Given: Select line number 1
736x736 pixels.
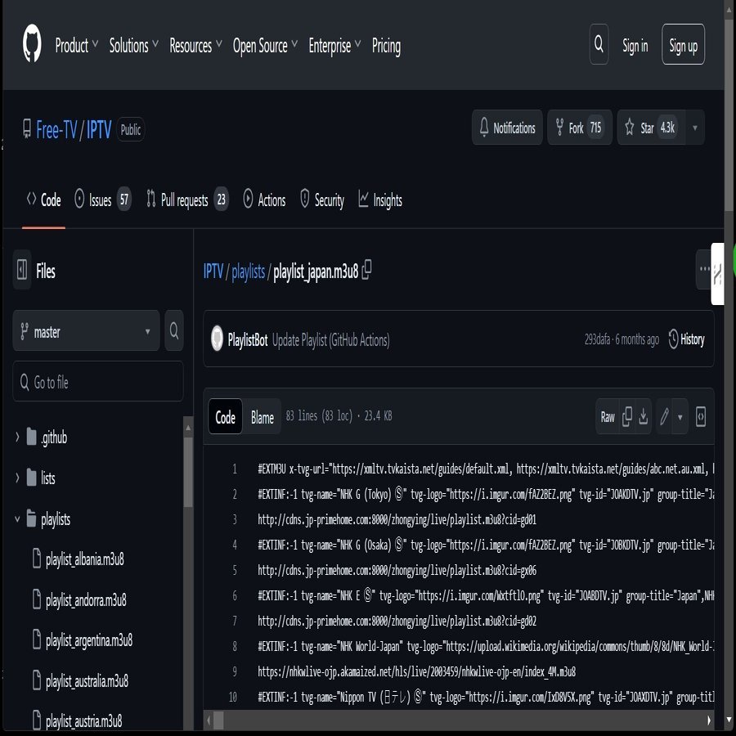Looking at the screenshot, I should (x=235, y=469).
